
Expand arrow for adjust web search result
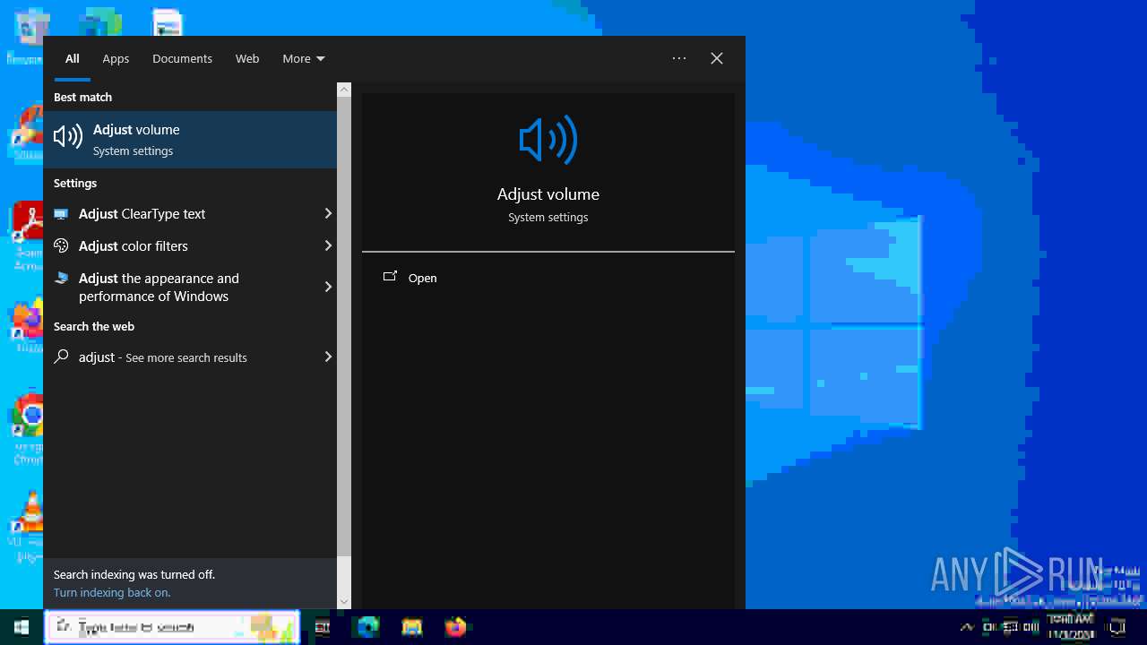tap(328, 357)
